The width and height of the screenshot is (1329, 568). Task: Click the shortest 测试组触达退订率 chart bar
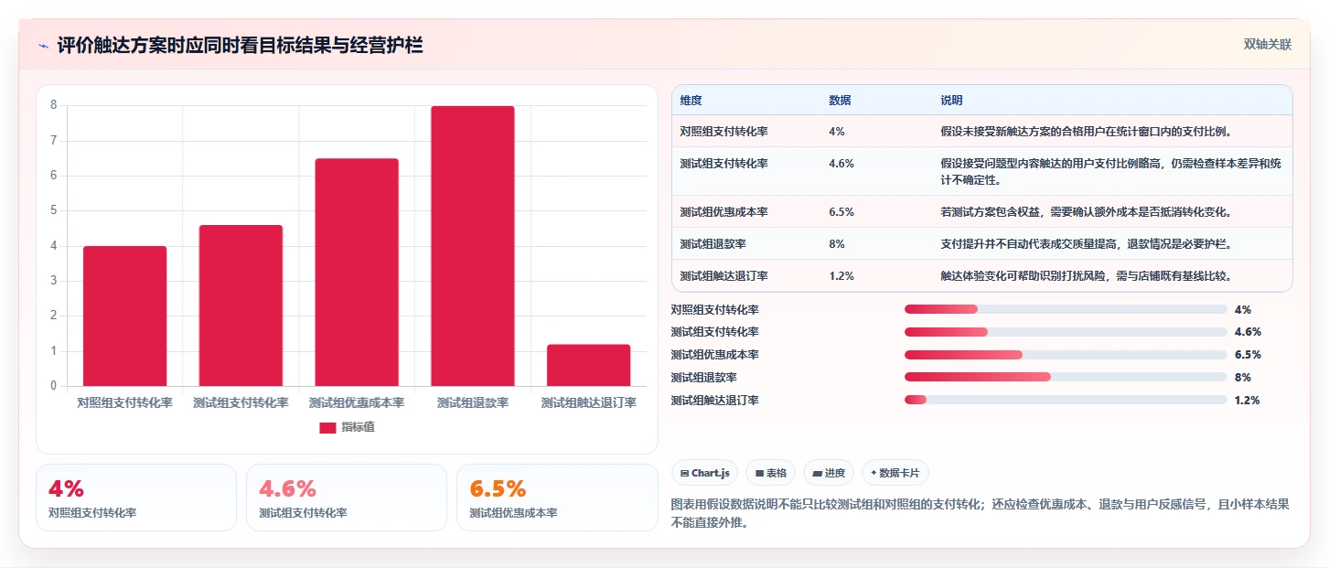coord(589,365)
